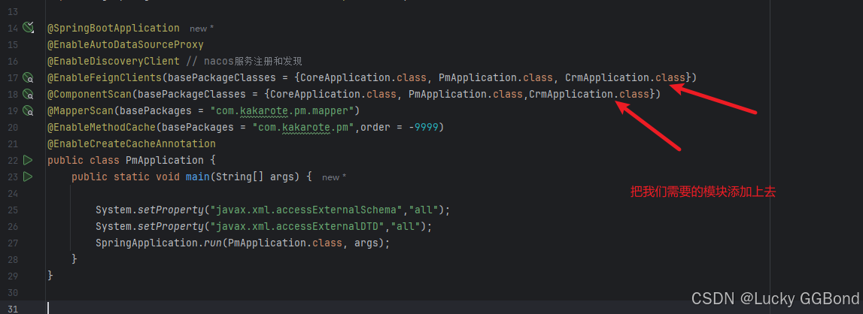Click the string "javax.xml.accessExternalSchema"

pyautogui.click(x=306, y=210)
